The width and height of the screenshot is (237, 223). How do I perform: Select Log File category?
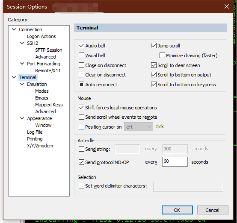35,132
